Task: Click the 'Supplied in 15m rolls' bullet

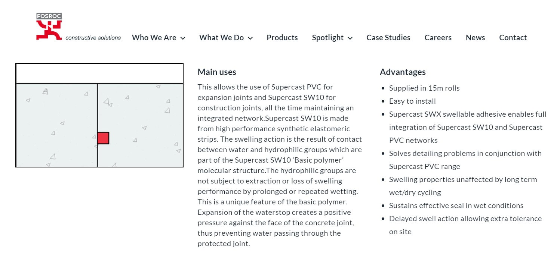Action: (424, 88)
